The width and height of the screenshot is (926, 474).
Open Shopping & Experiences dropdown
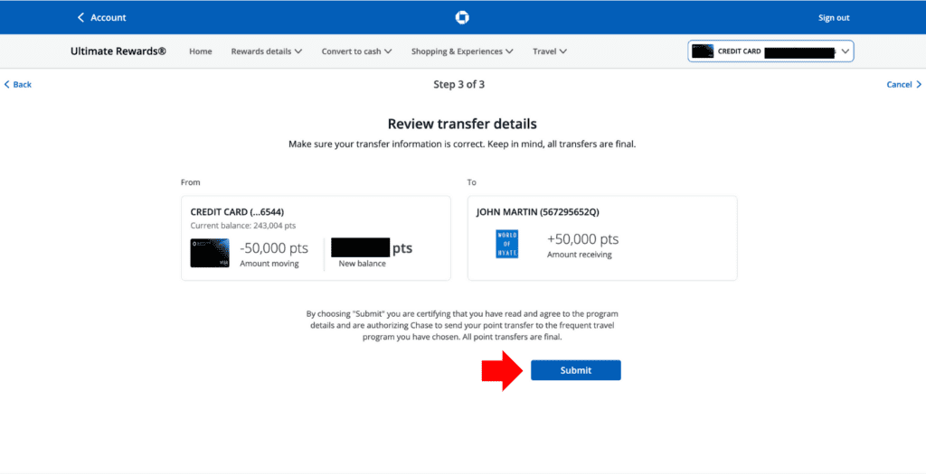click(462, 51)
